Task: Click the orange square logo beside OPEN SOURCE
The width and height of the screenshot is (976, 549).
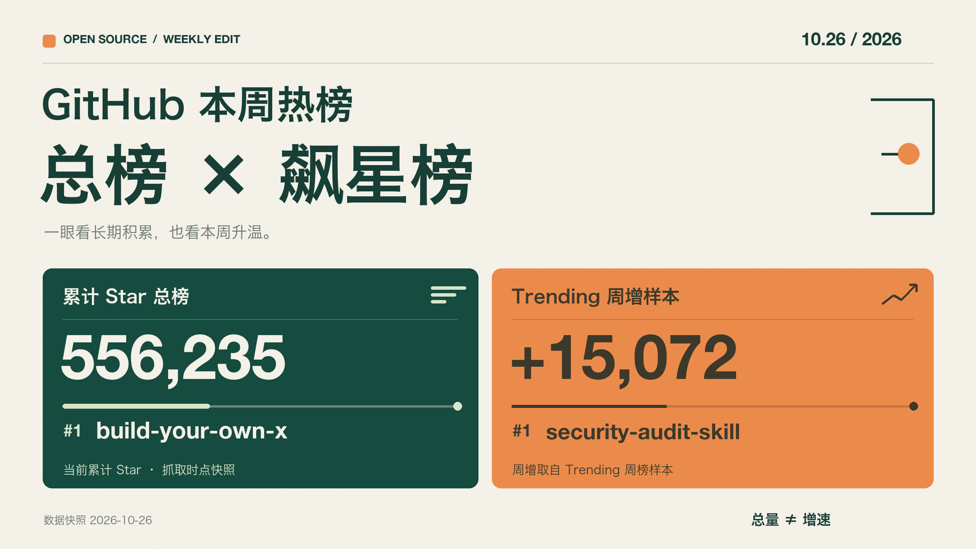Action: tap(49, 41)
